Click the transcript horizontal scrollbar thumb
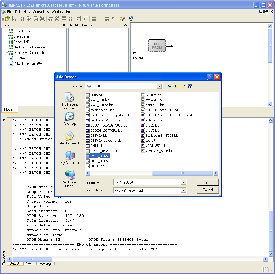 click(32, 259)
